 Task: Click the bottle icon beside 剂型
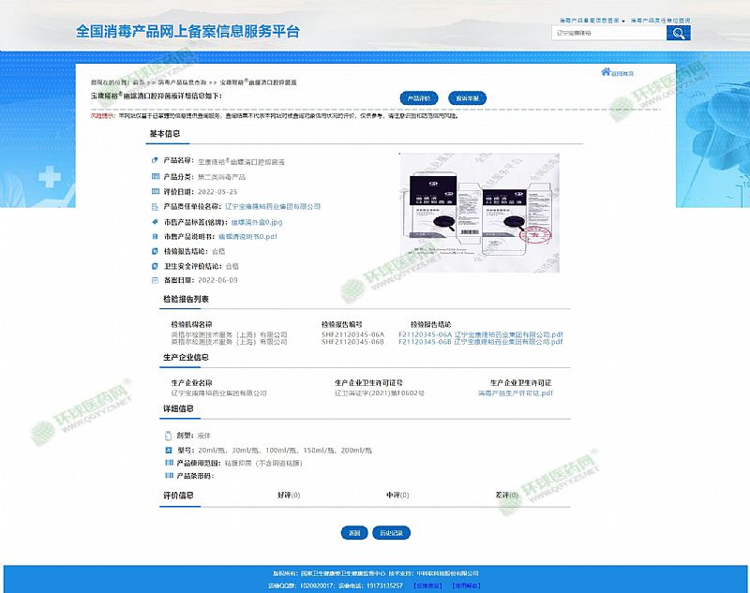pos(168,436)
